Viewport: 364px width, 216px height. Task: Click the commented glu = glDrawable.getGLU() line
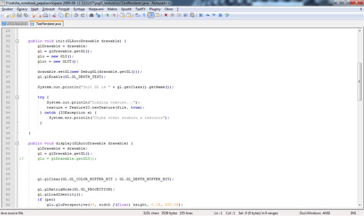pyautogui.click(x=67, y=159)
